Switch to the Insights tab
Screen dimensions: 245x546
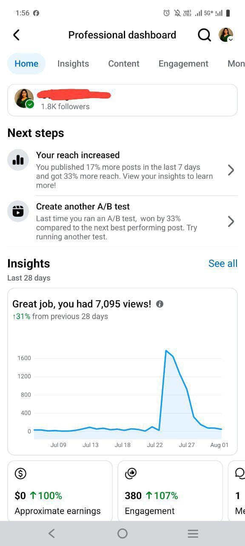[x=73, y=64]
